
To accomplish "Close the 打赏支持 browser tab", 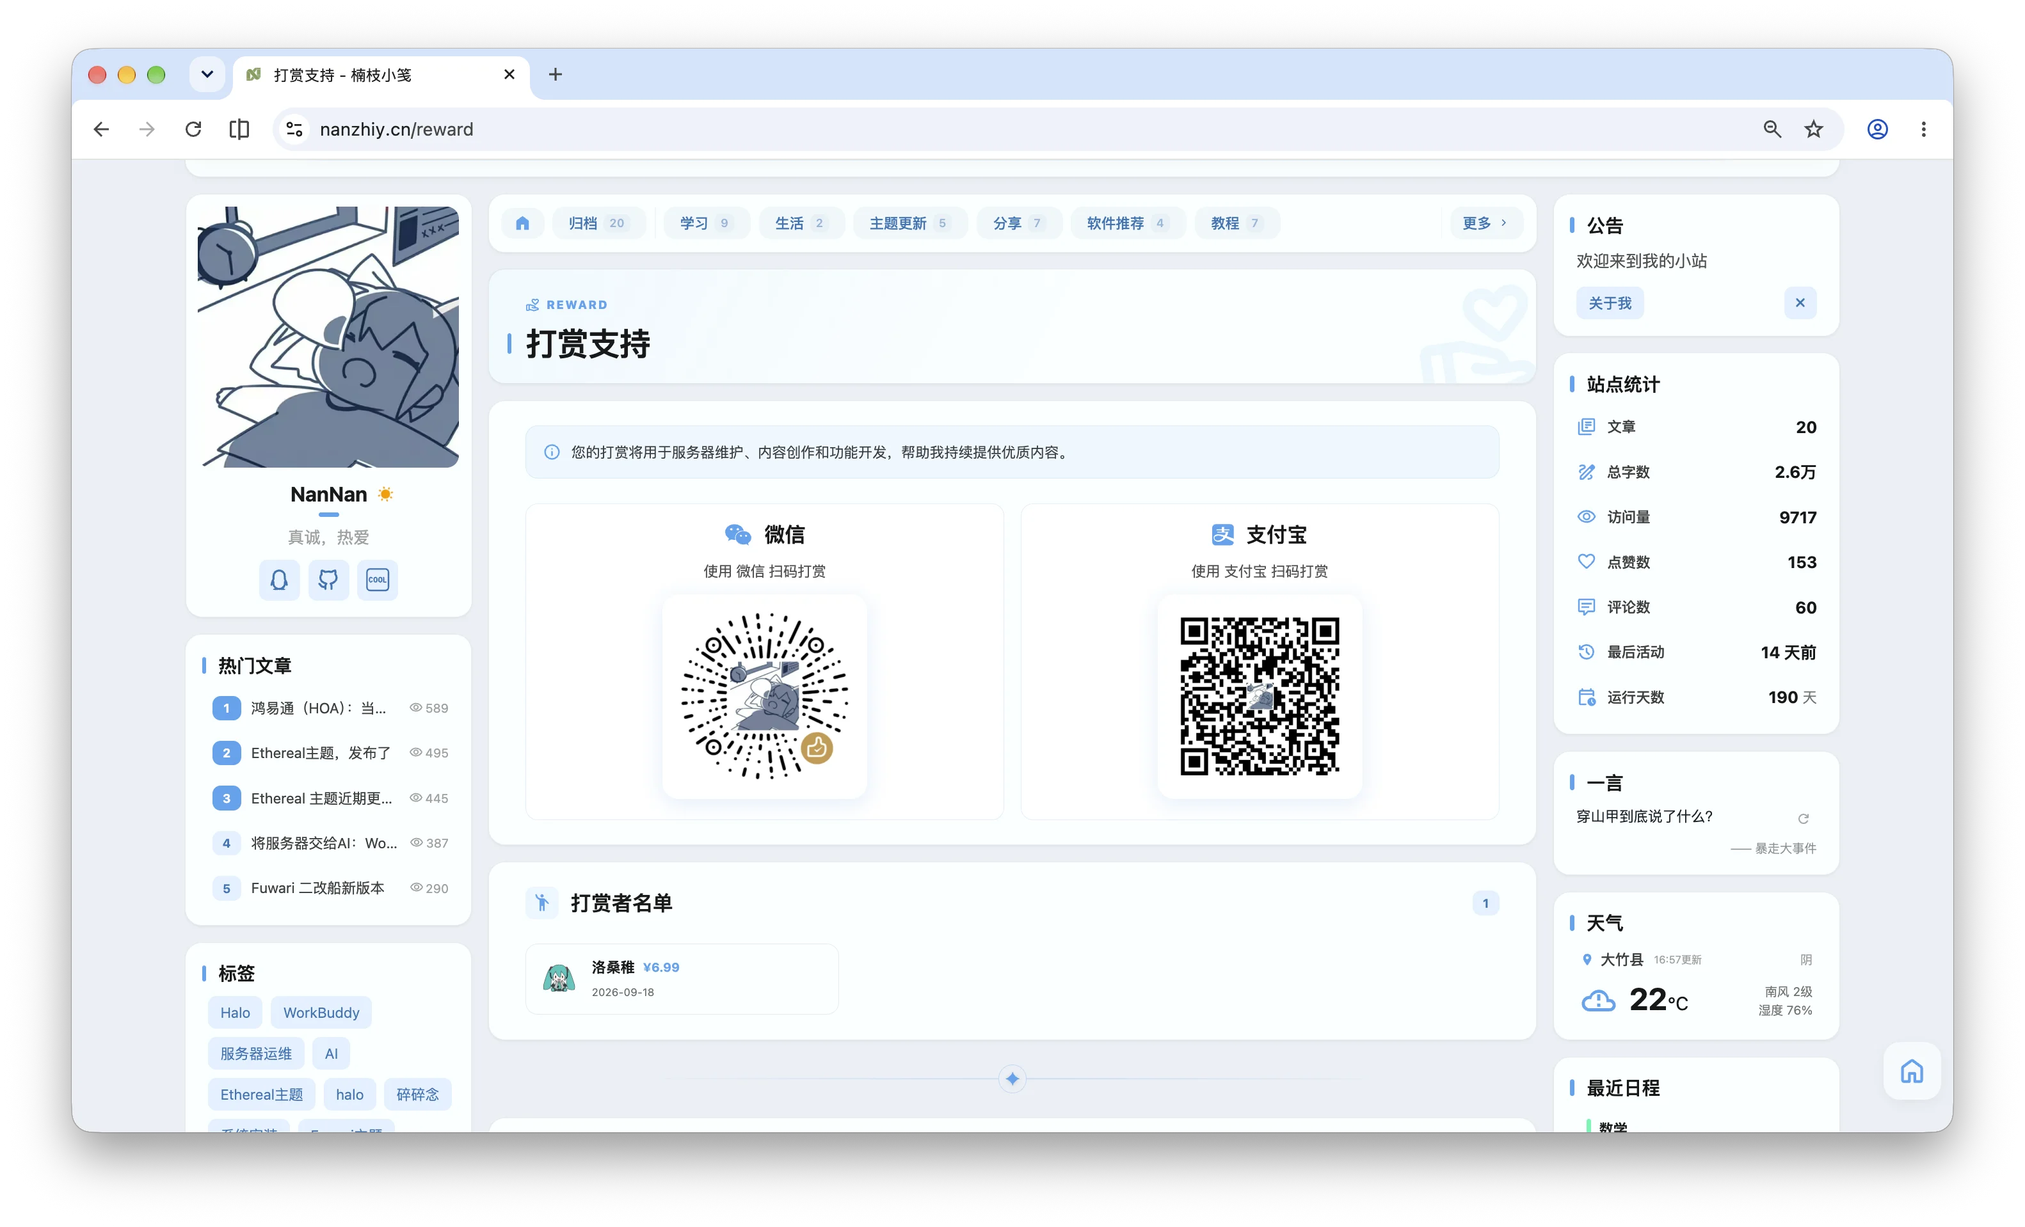I will 509,75.
